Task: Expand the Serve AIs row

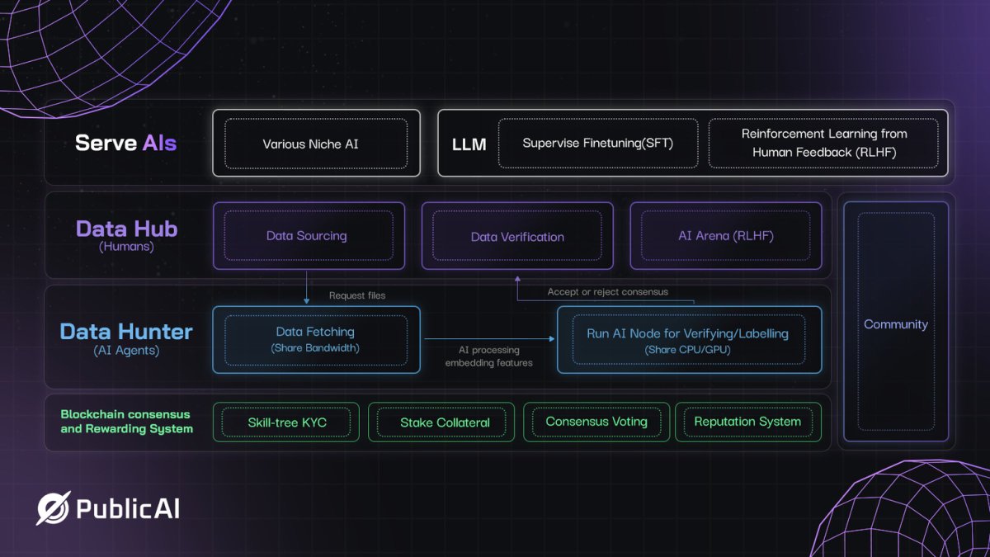Action: [x=125, y=143]
